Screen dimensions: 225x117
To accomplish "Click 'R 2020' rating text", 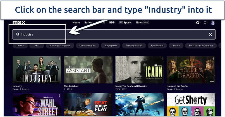I will click(x=68, y=89).
